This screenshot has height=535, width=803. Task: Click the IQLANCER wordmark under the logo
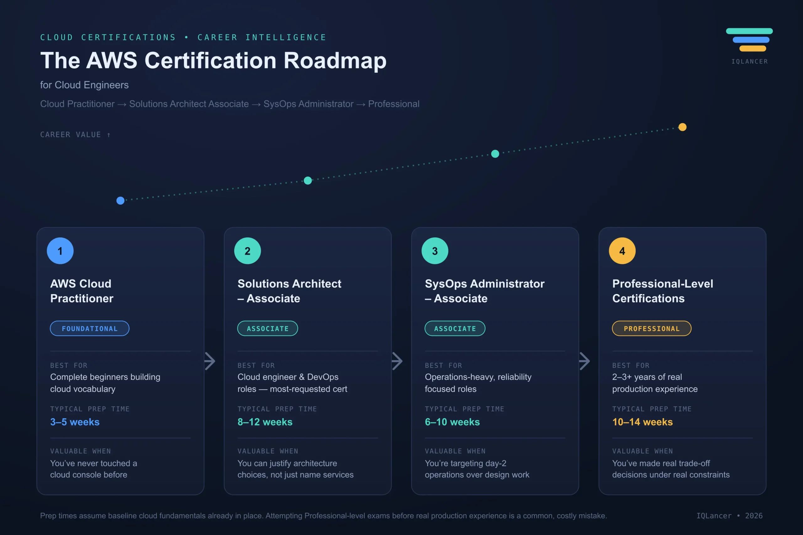(749, 61)
